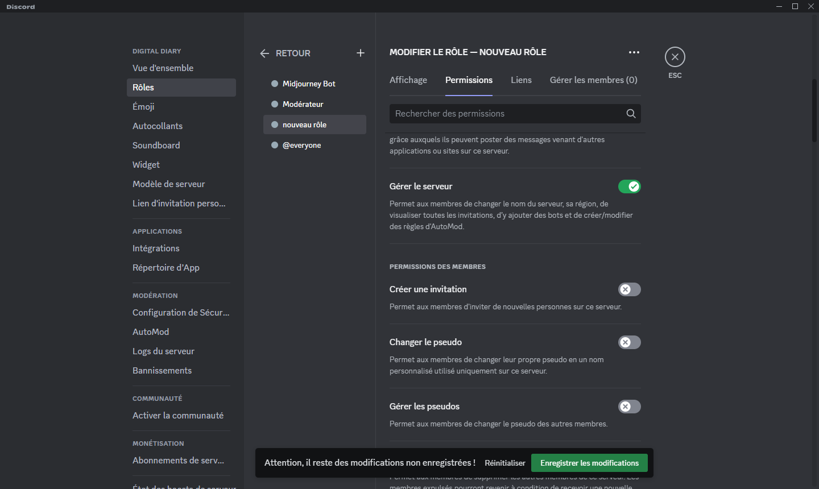
Task: Enable the Changer le pseudo permission
Action: click(629, 342)
